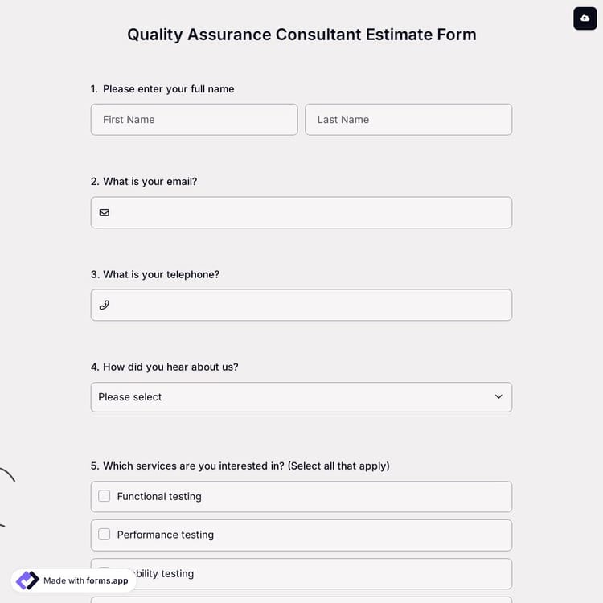Click into the Last Name field
The image size is (603, 603).
[x=408, y=120]
